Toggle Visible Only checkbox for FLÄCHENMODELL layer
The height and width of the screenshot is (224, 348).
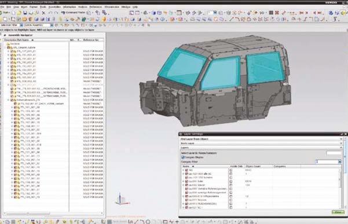[x=231, y=204]
